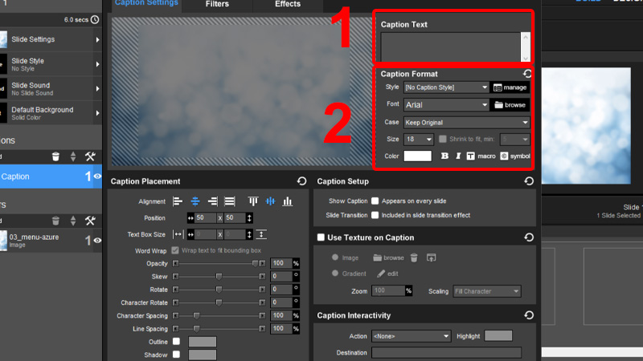Open caption Style dropdown
Image resolution: width=643 pixels, height=361 pixels.
coord(447,87)
